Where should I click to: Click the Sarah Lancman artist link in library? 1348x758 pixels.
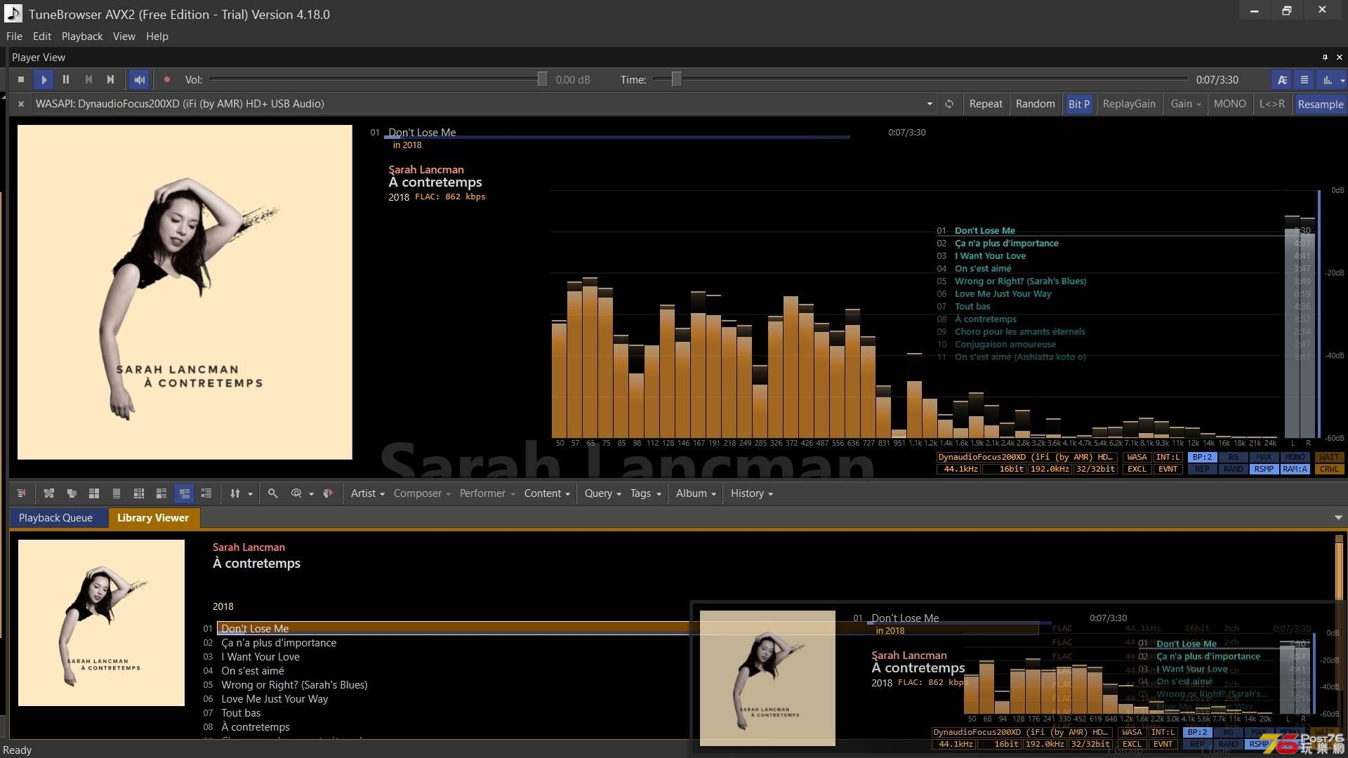click(249, 547)
